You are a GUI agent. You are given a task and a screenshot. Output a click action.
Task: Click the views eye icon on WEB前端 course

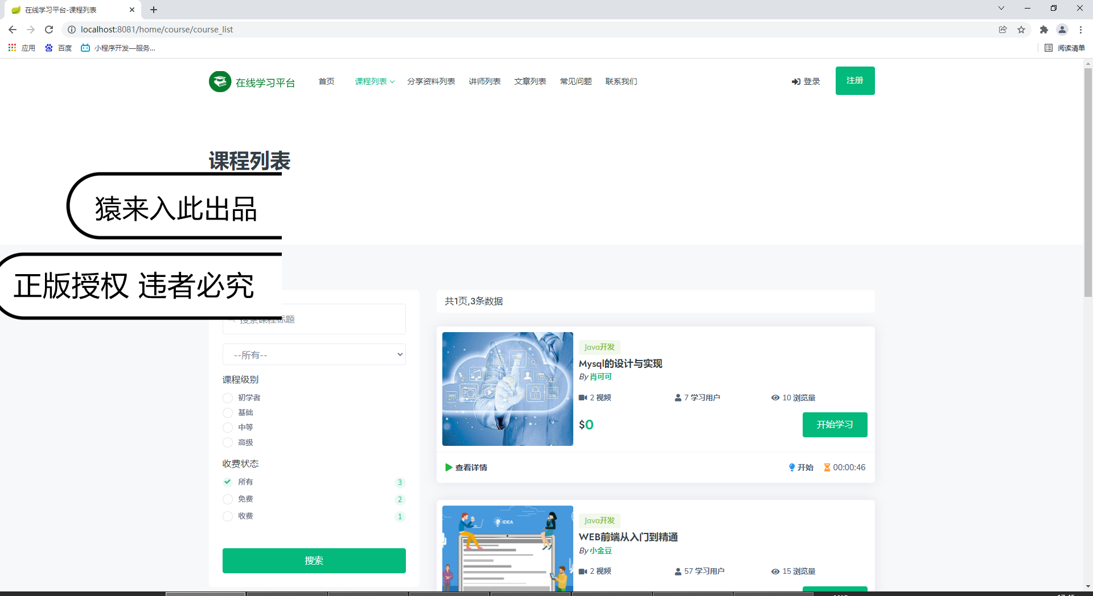coord(775,572)
